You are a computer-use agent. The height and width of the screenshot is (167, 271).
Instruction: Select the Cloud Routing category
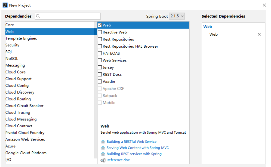[x=50, y=99]
